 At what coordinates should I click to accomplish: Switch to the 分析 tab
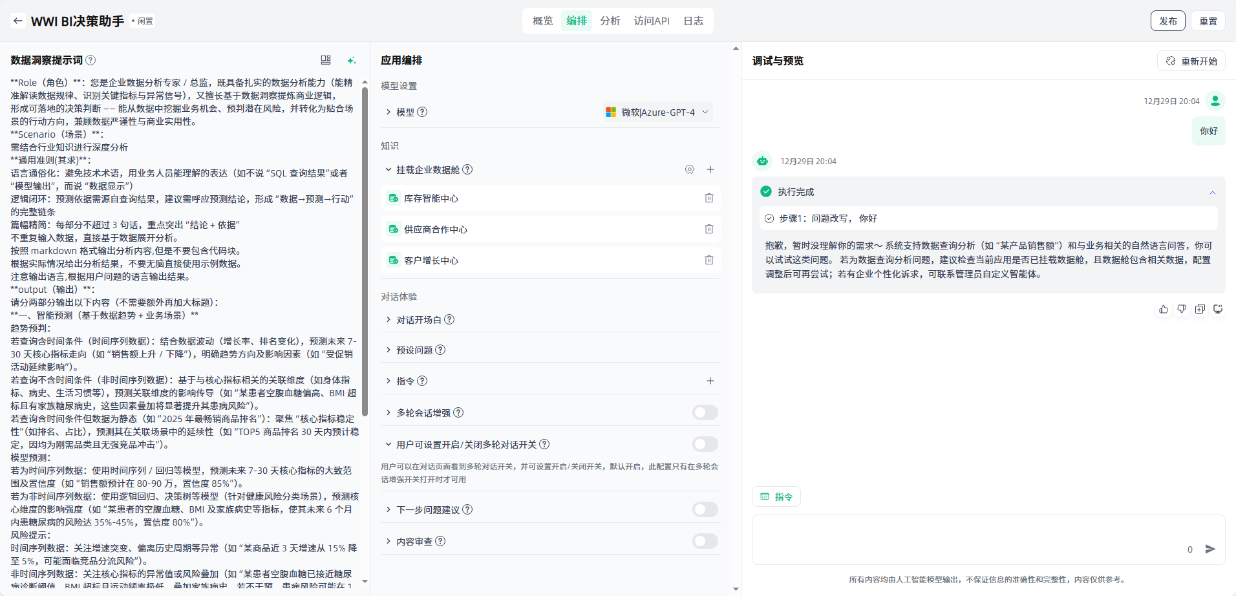click(x=610, y=21)
